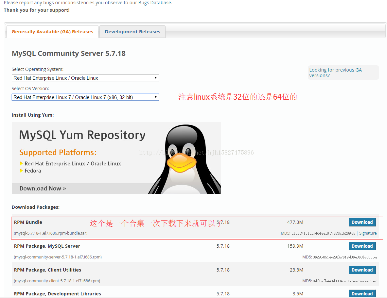Click RPM Package, MySQL Server title
The height and width of the screenshot is (298, 387).
(x=47, y=246)
